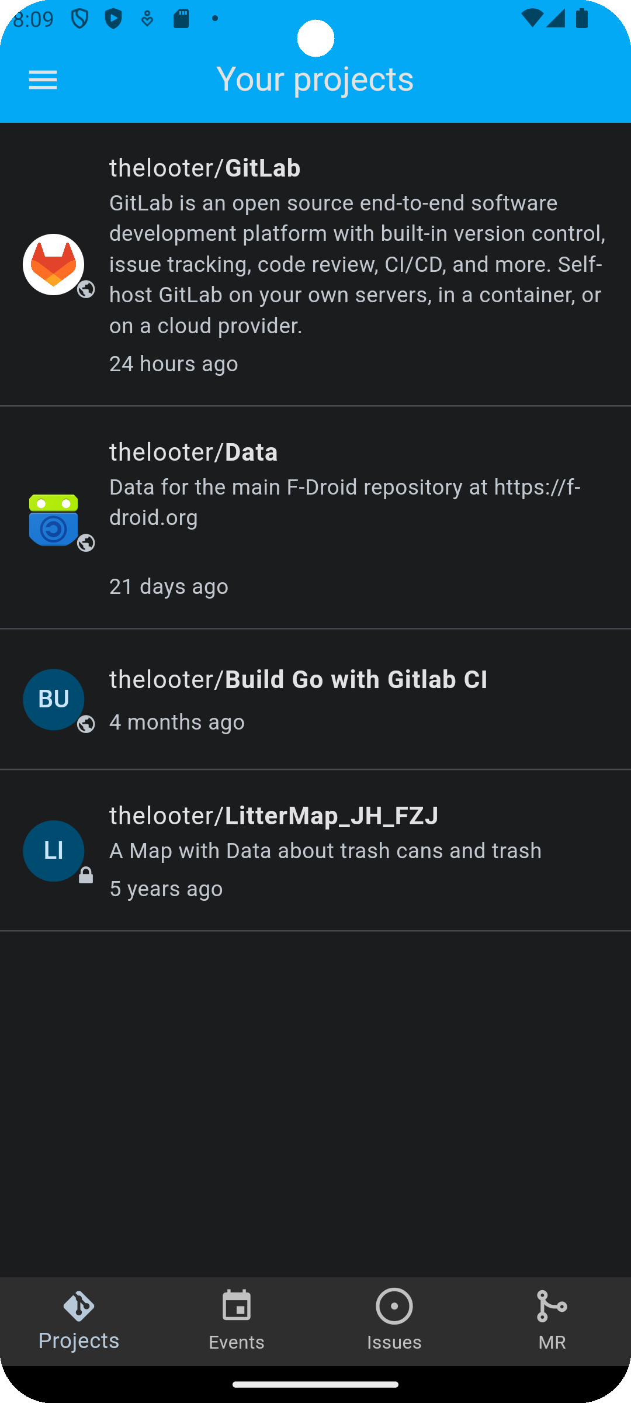Open thelooter/GitLab project title

point(205,168)
